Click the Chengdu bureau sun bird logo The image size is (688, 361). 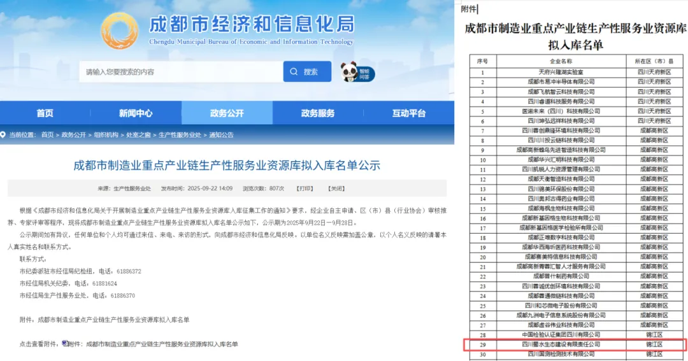coord(119,31)
